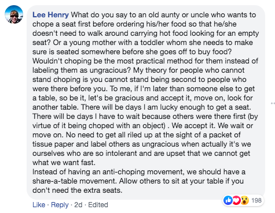Viewport: 275px width, 213px height.
Task: Open the 2d timestamp link
Action: coord(78,205)
